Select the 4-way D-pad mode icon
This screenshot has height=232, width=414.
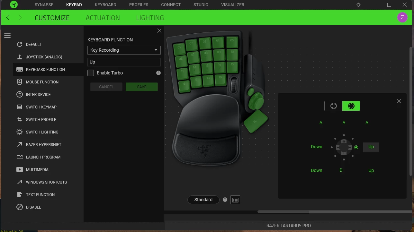[333, 106]
